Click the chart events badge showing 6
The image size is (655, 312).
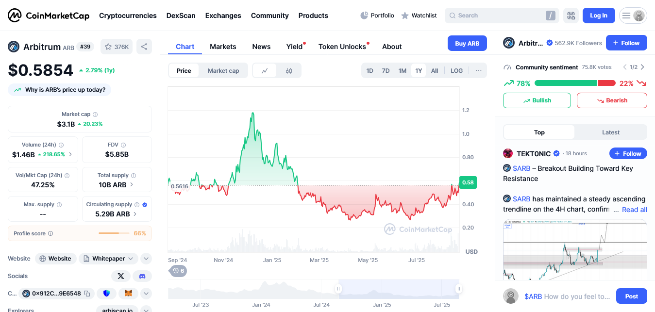178,271
